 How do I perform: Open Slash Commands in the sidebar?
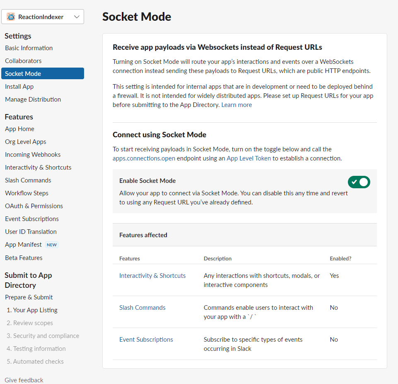click(28, 180)
